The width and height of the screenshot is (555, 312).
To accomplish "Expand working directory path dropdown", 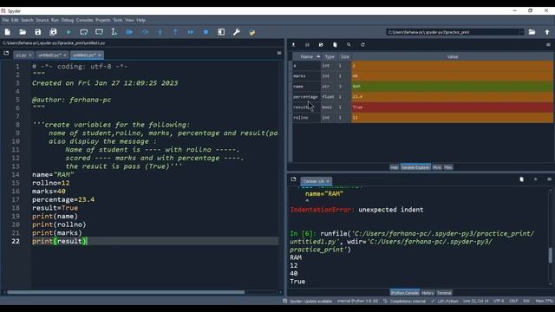I will point(521,32).
